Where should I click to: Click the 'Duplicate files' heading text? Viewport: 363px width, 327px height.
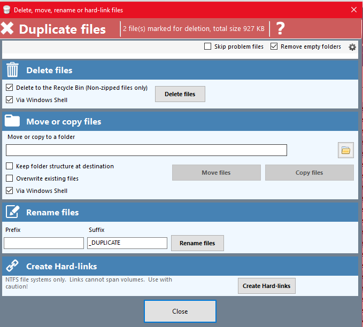tap(62, 29)
